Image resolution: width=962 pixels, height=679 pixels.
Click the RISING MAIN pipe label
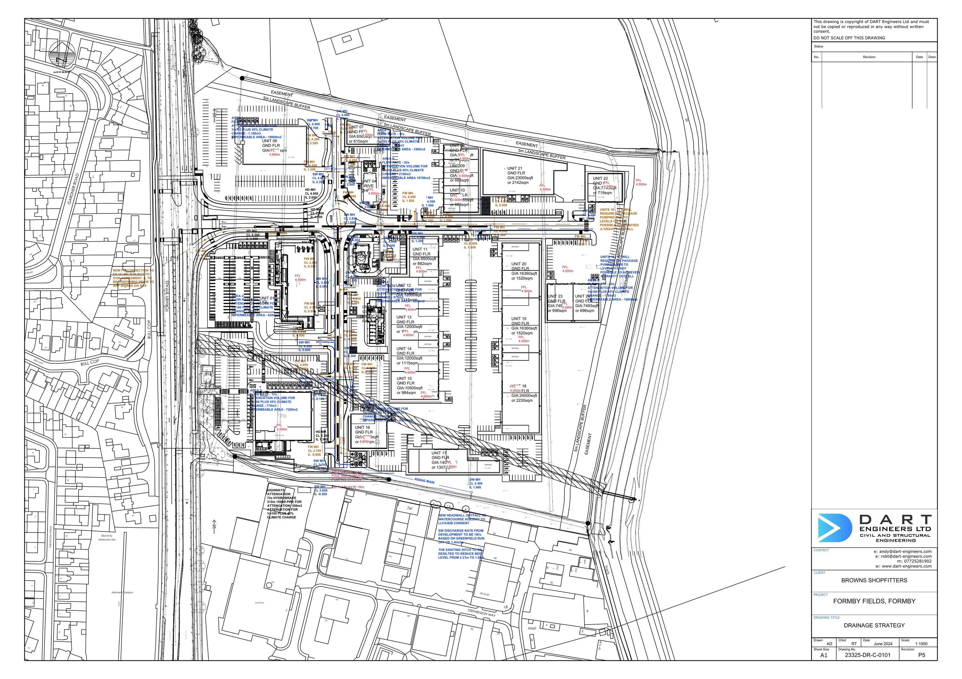tap(425, 481)
